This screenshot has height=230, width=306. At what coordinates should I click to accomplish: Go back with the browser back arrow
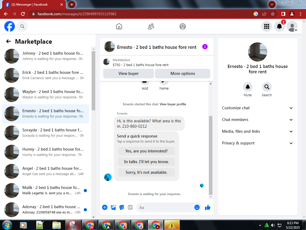pos(6,14)
